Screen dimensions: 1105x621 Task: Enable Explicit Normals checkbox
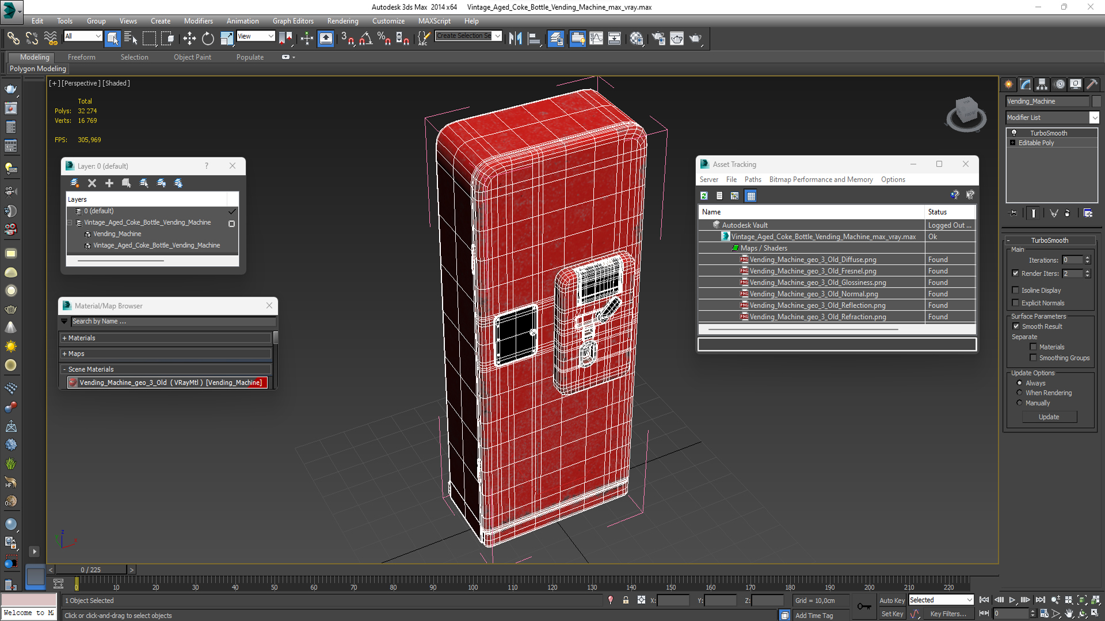click(x=1015, y=303)
